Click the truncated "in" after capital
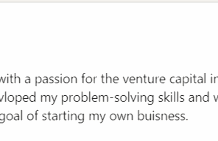 pos(214,79)
